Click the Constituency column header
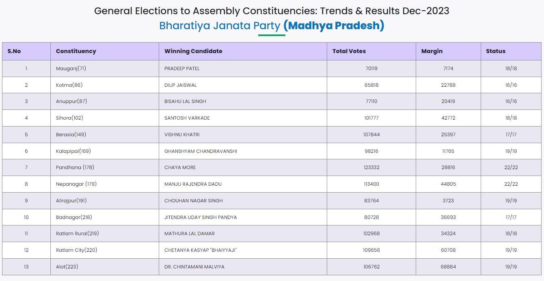The width and height of the screenshot is (544, 281). click(x=76, y=51)
